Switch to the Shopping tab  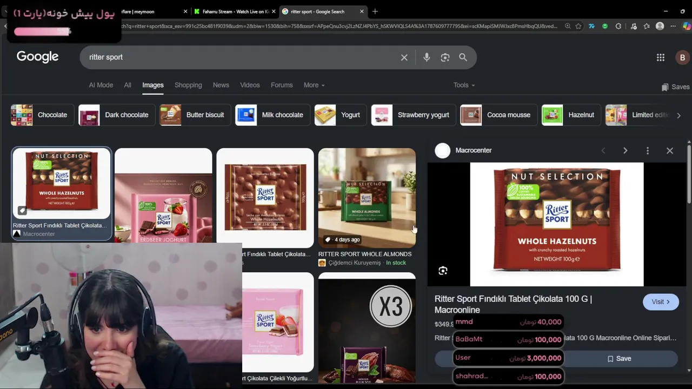pyautogui.click(x=188, y=85)
